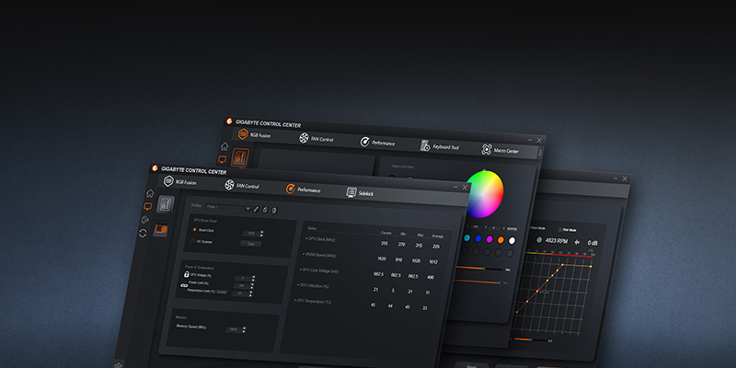Click the VRAM Speed (MHz) status row label

point(319,255)
